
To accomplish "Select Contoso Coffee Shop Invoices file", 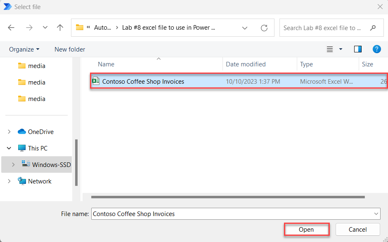I will tap(239, 82).
